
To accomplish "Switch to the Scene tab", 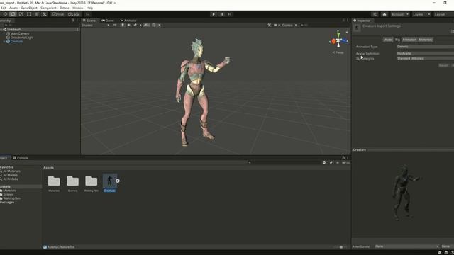I will pyautogui.click(x=89, y=21).
